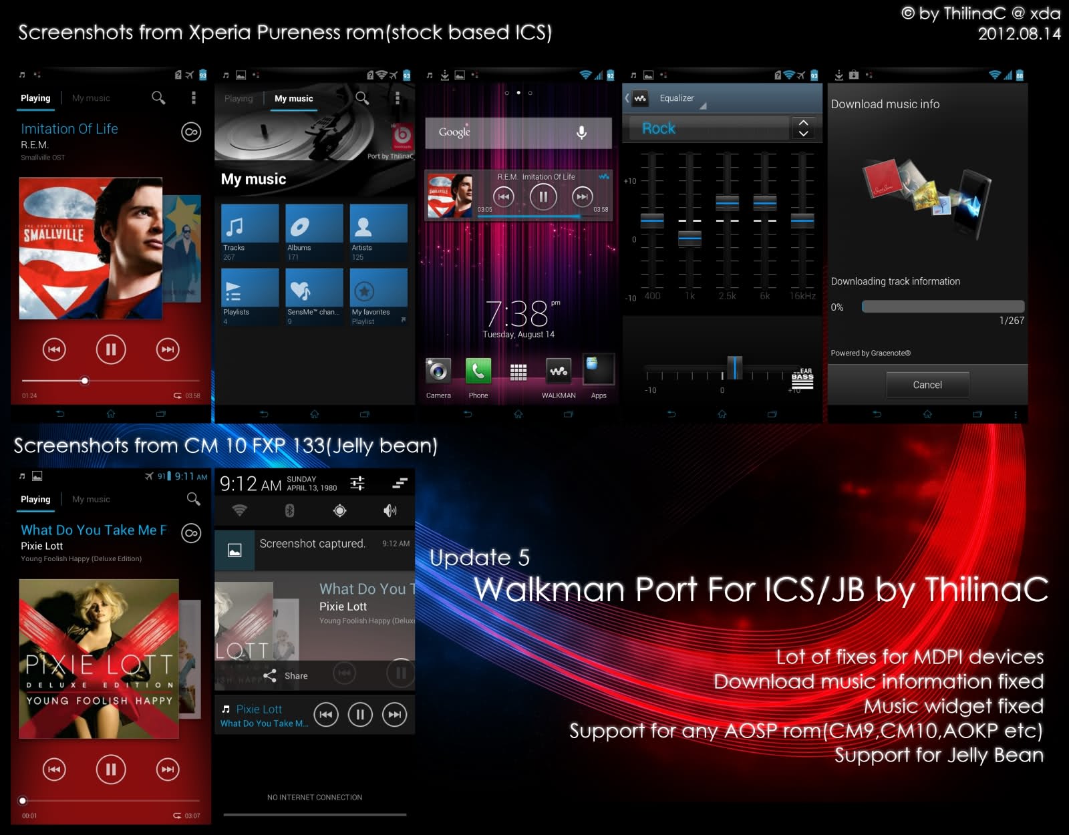Skip to previous track in Smallville player
1069x835 pixels.
click(54, 349)
